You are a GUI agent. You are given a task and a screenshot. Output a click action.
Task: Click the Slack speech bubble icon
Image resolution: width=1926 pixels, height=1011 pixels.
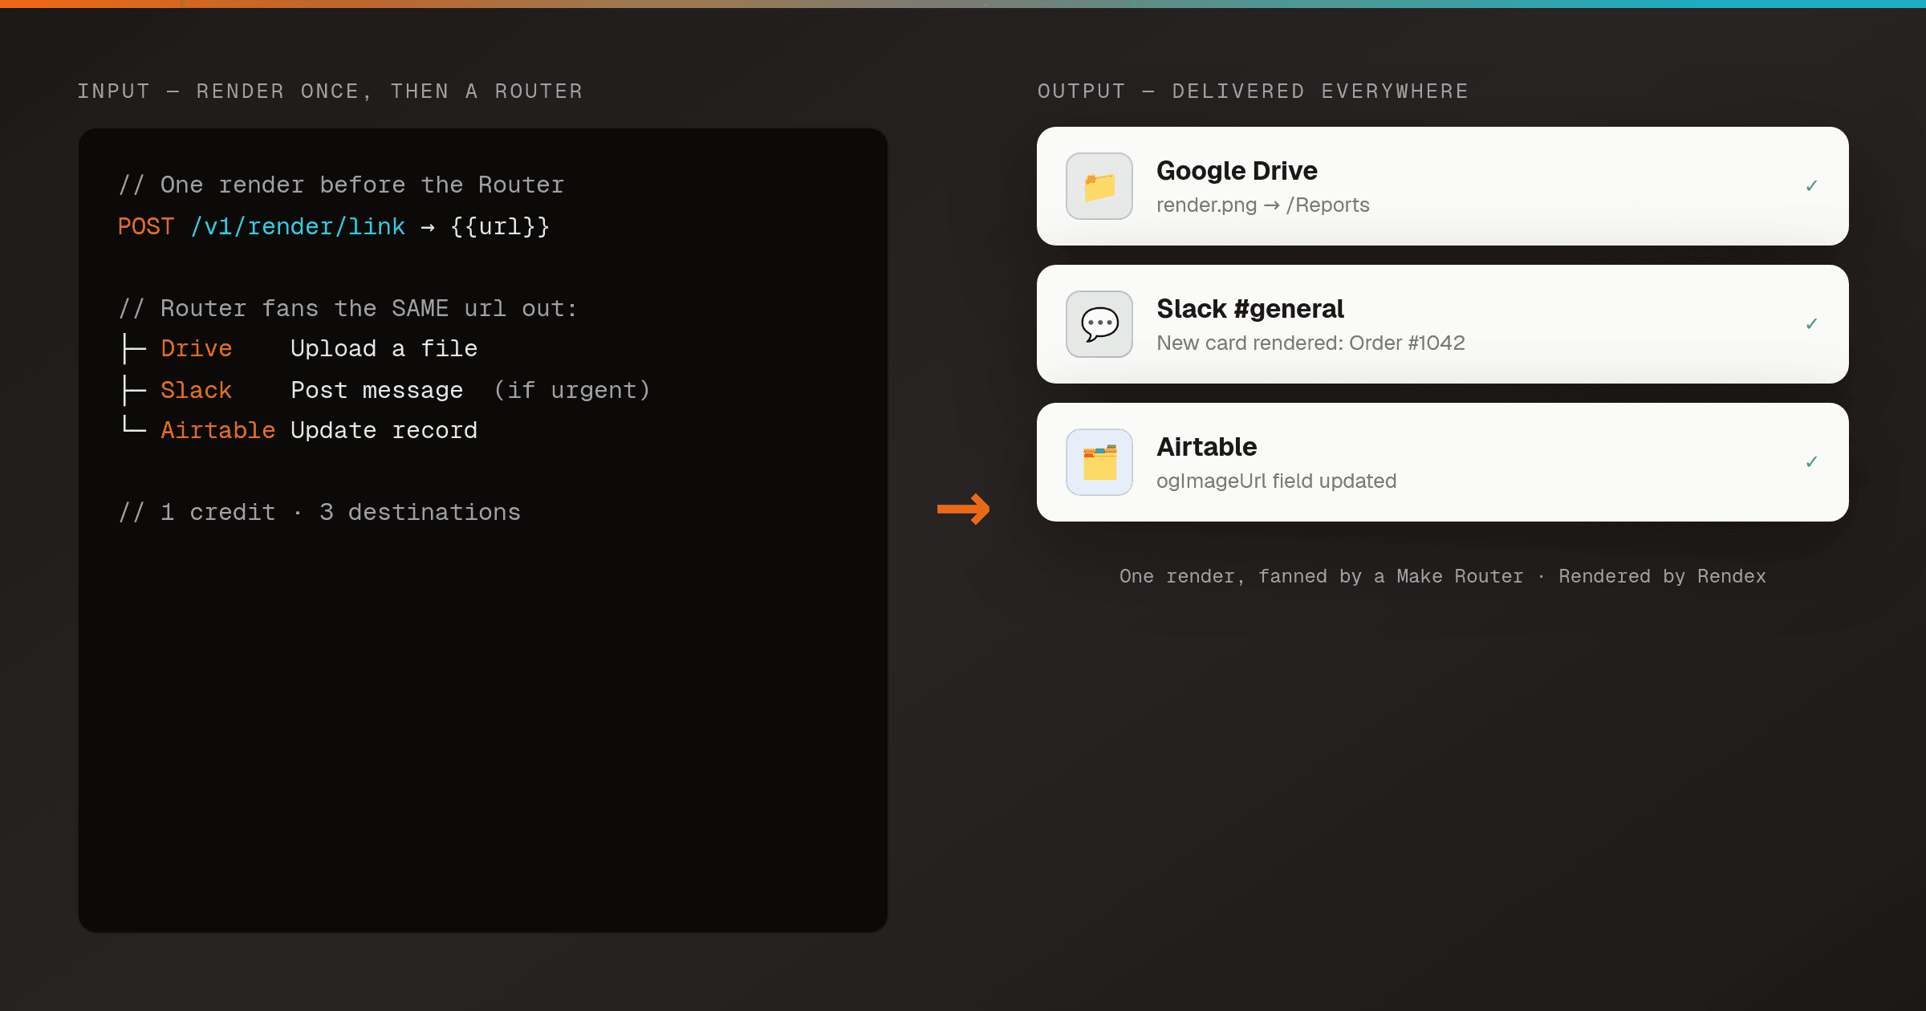point(1099,324)
